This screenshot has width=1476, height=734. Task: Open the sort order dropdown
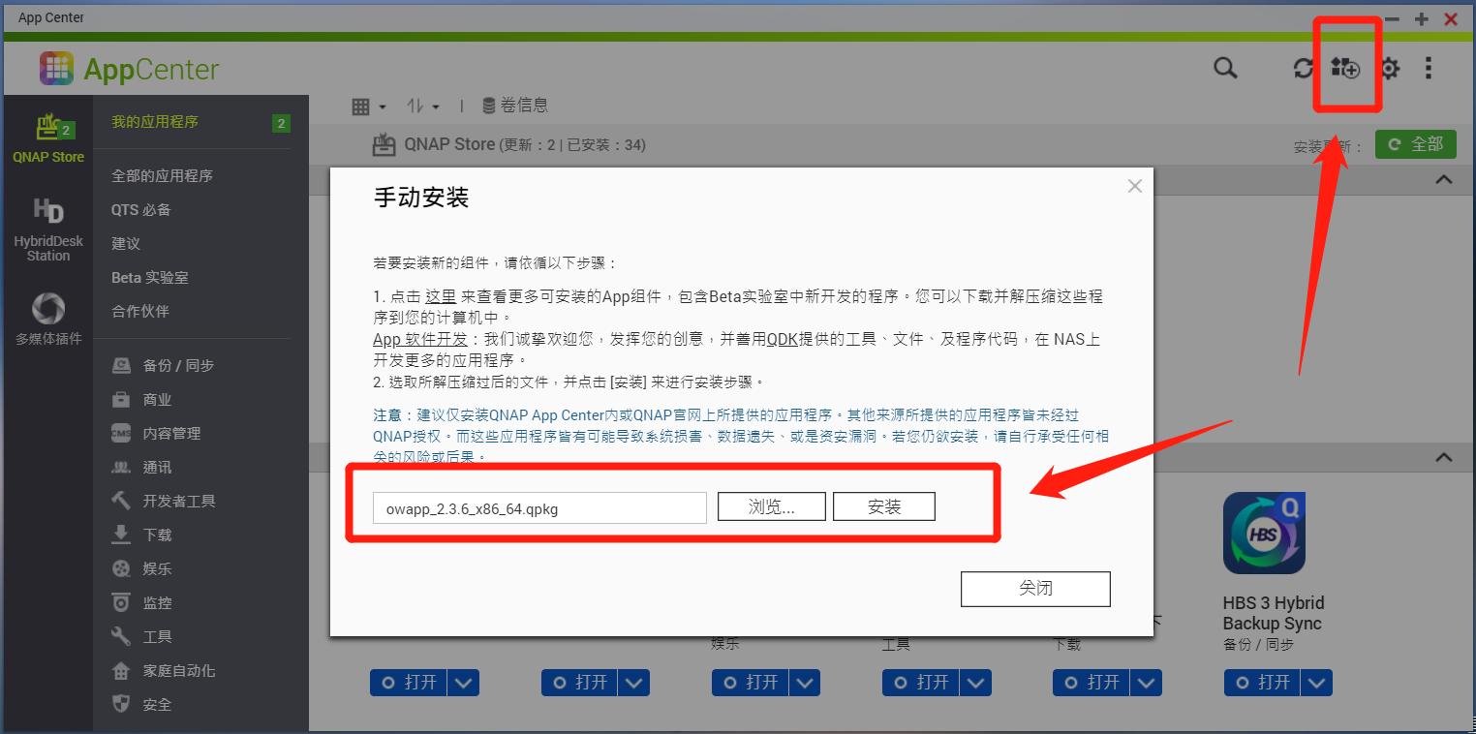[x=422, y=105]
